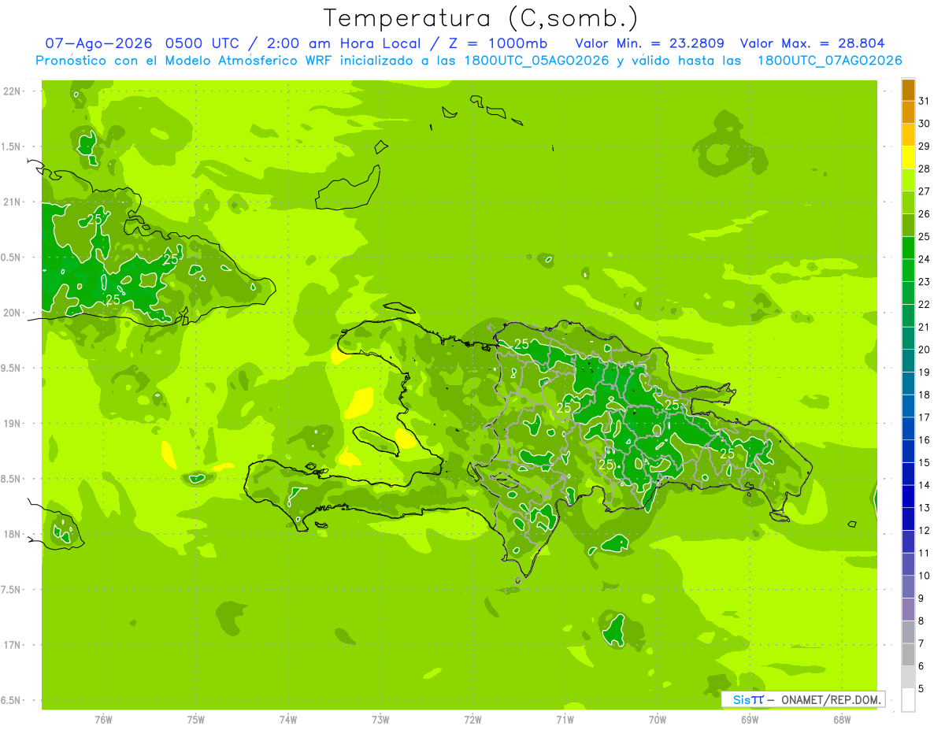The image size is (945, 730).
Task: Click the blue swatch between 16 and 17
Action: [x=908, y=428]
